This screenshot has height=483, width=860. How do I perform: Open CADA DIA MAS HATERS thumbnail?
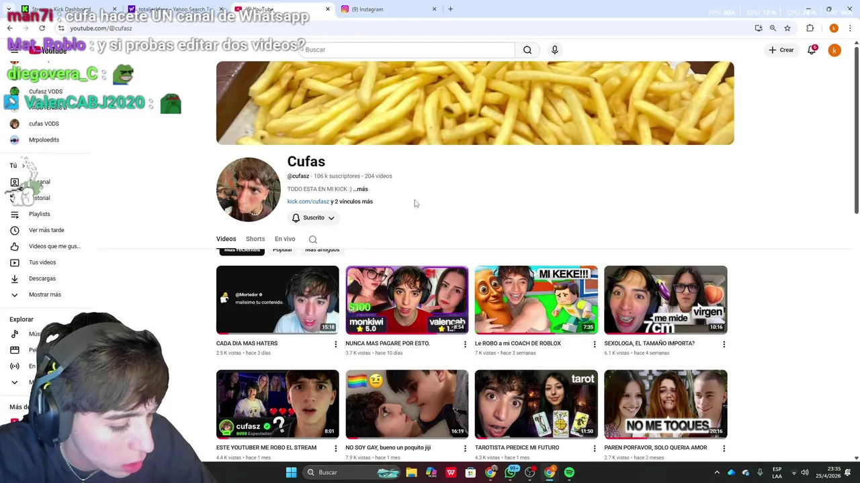point(277,300)
